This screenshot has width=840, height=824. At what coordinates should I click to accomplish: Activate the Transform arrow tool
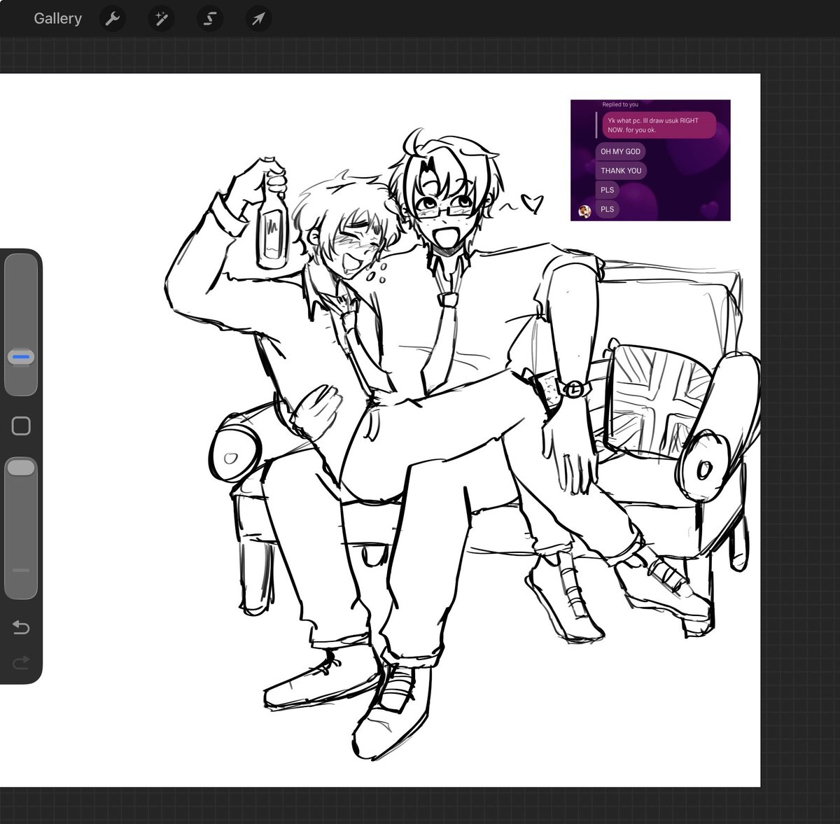pos(258,18)
